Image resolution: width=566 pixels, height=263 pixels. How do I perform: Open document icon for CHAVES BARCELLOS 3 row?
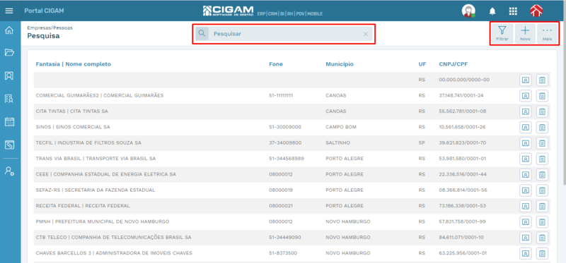coord(542,254)
